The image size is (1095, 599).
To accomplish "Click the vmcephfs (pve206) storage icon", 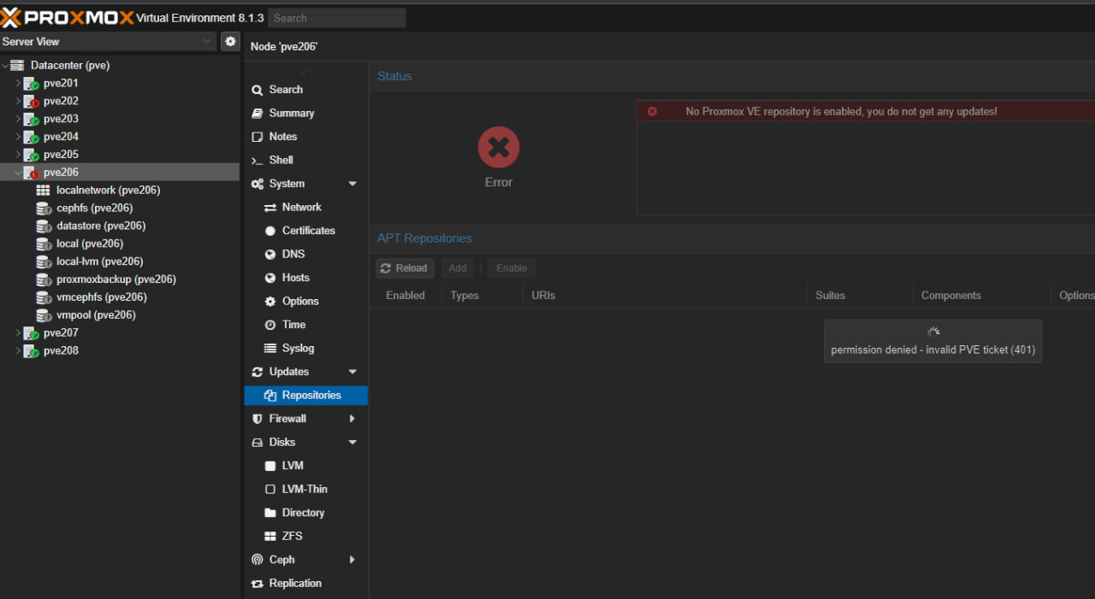I will click(x=43, y=298).
